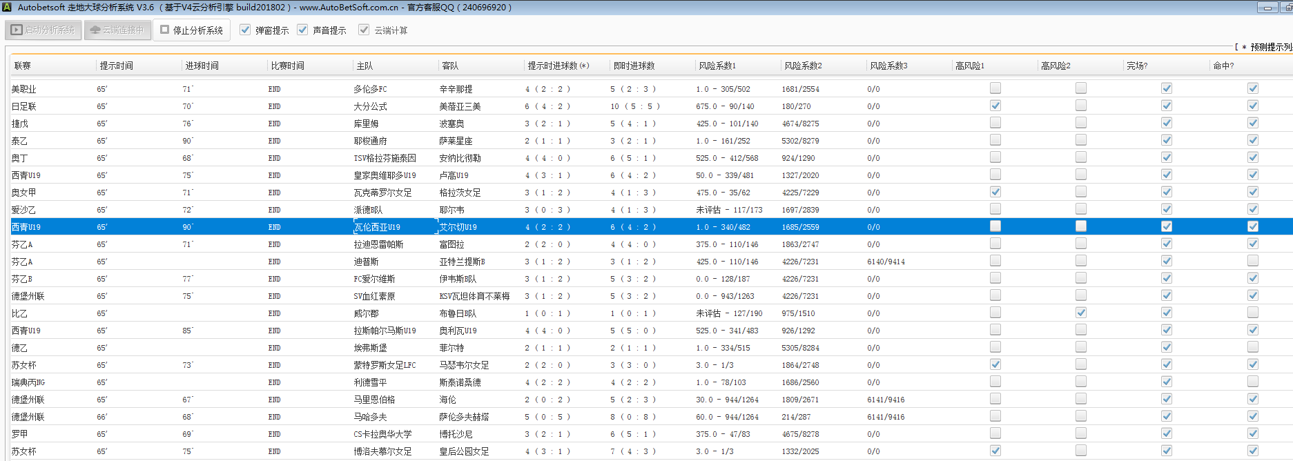Screen dimensions: 1293x461
Task: Click the 云端连接中 cloud button
Action: (x=117, y=30)
